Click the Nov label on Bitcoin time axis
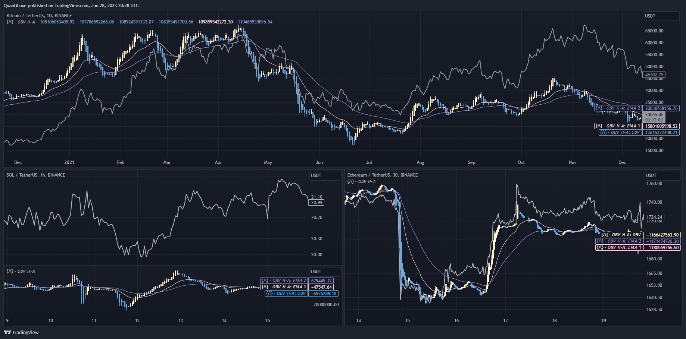This screenshot has width=686, height=339. click(x=573, y=162)
